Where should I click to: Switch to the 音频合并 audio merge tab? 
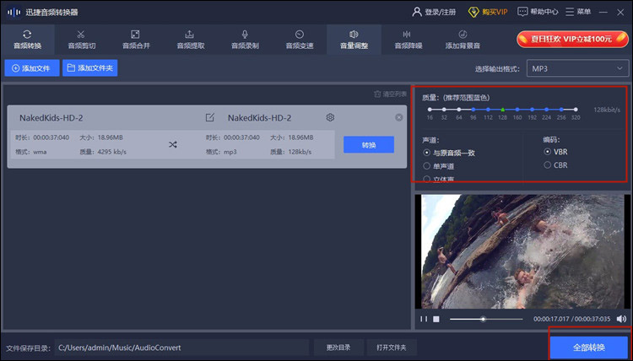pos(136,40)
